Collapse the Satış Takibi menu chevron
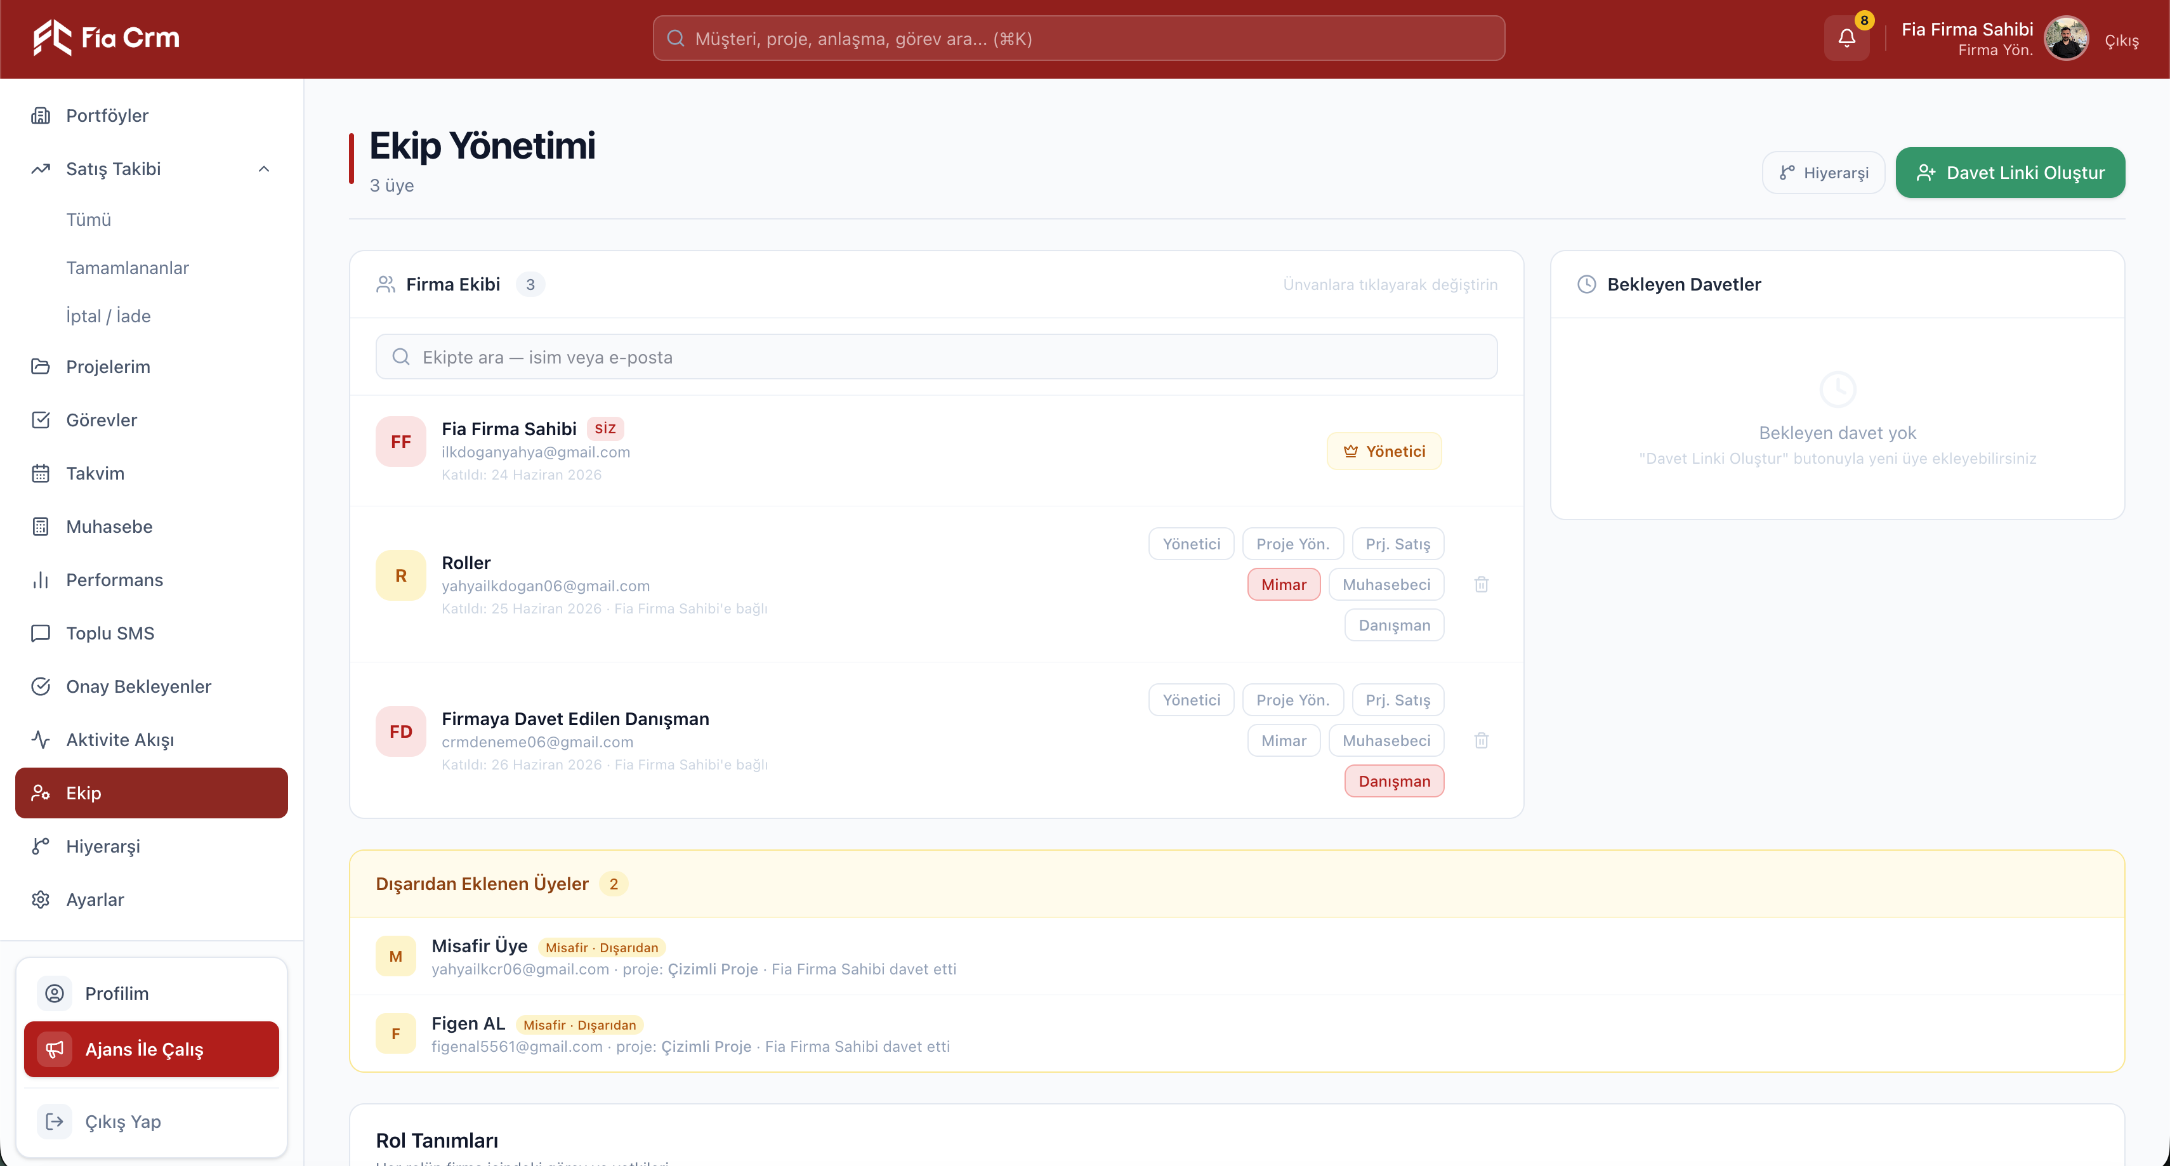Viewport: 2170px width, 1166px height. tap(264, 169)
